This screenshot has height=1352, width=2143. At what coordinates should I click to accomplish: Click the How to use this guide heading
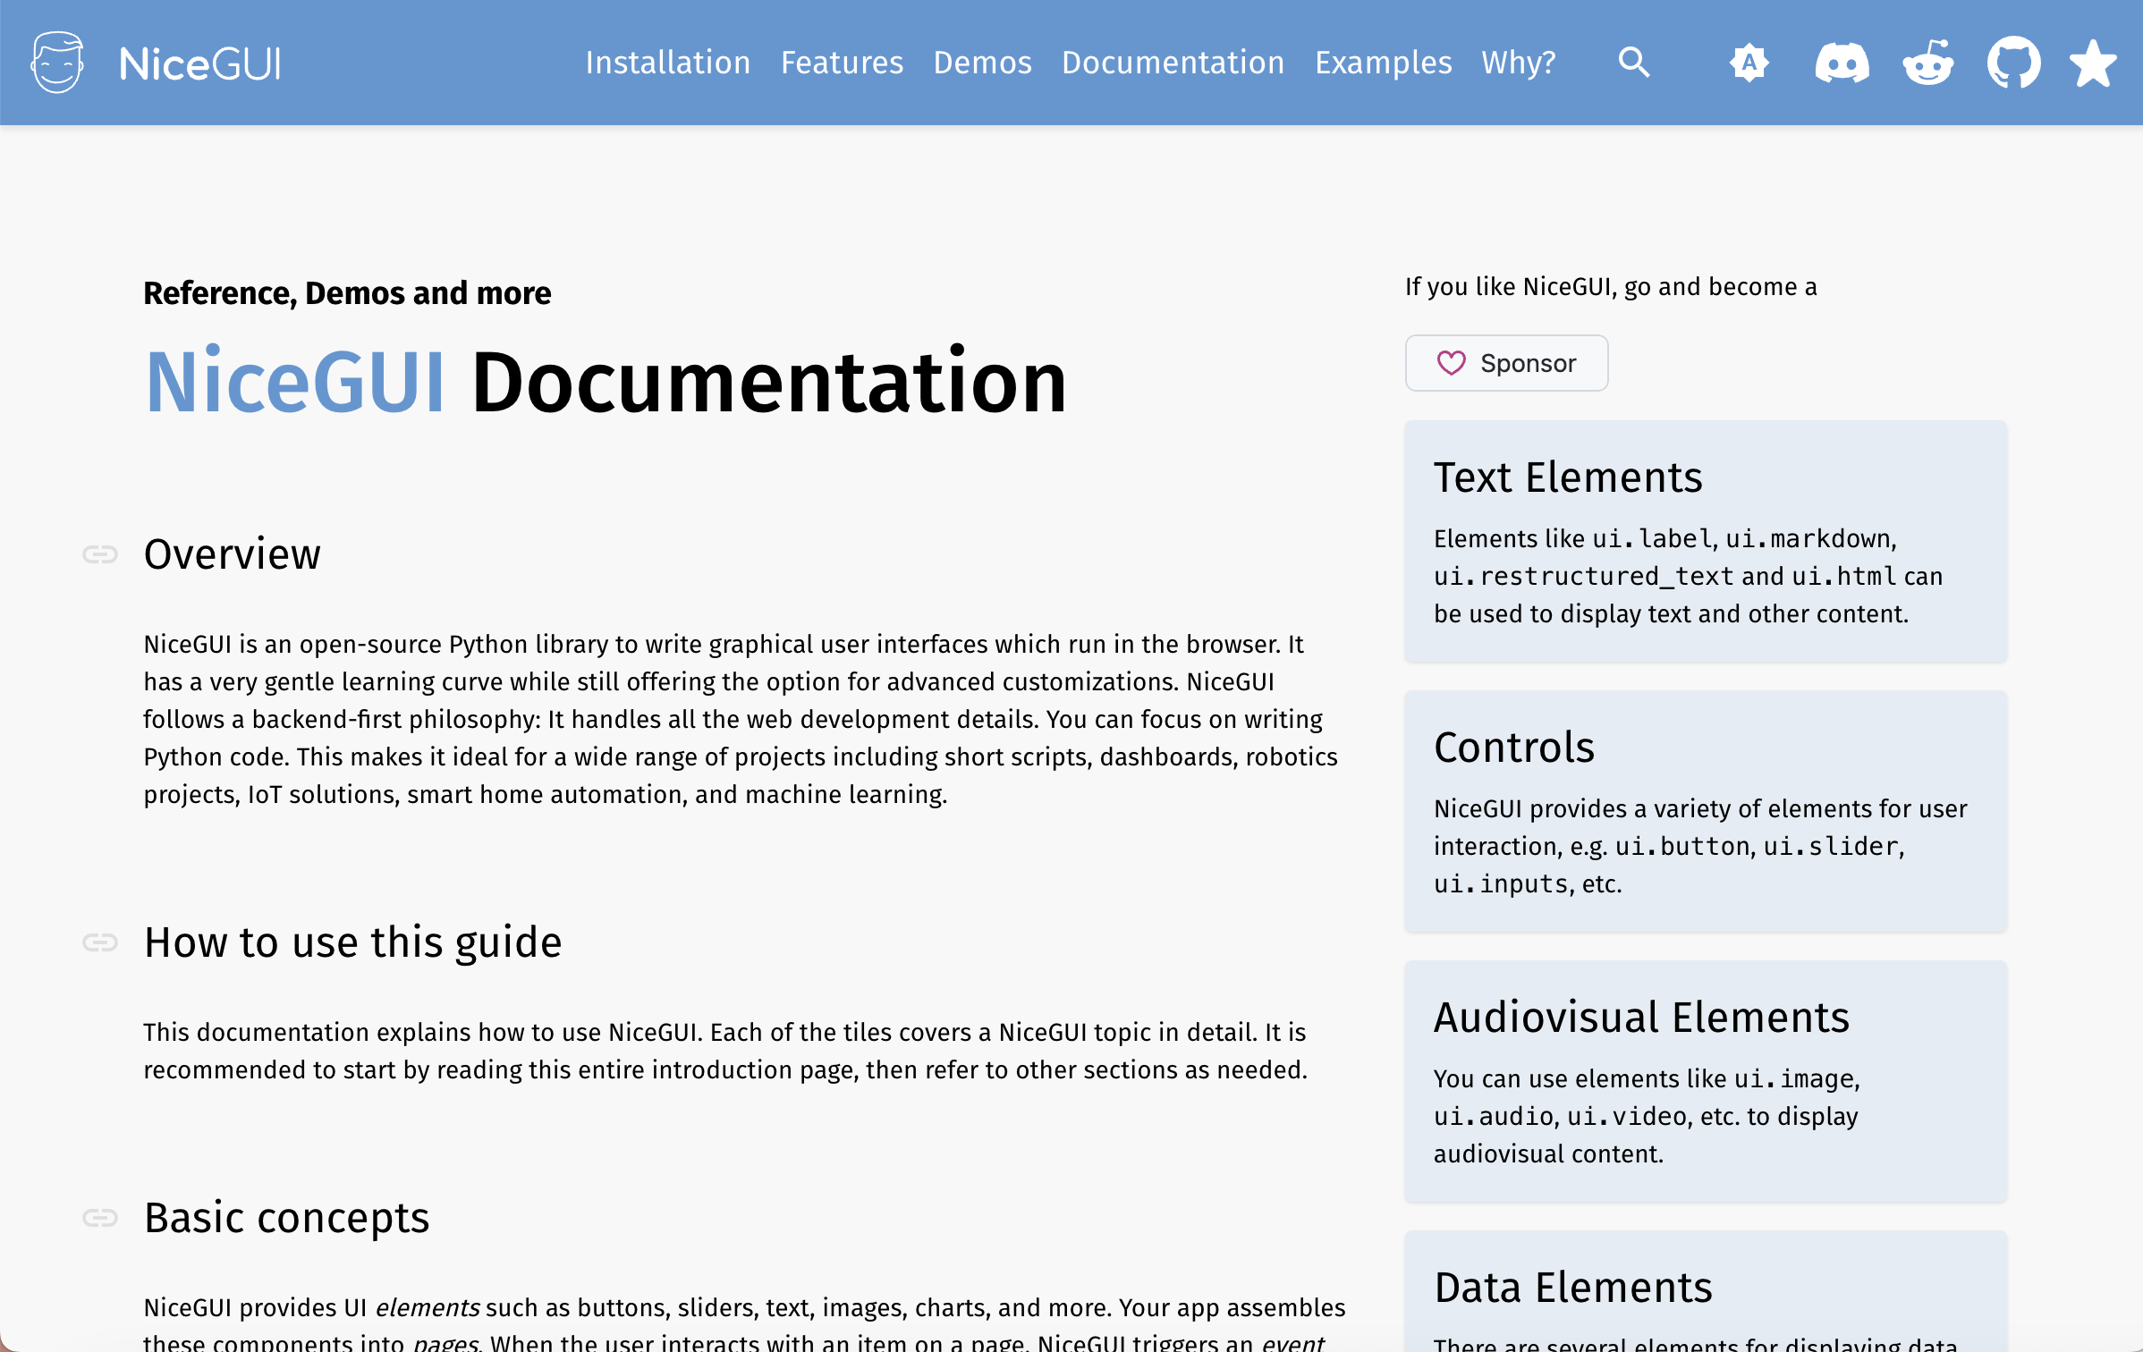(352, 942)
